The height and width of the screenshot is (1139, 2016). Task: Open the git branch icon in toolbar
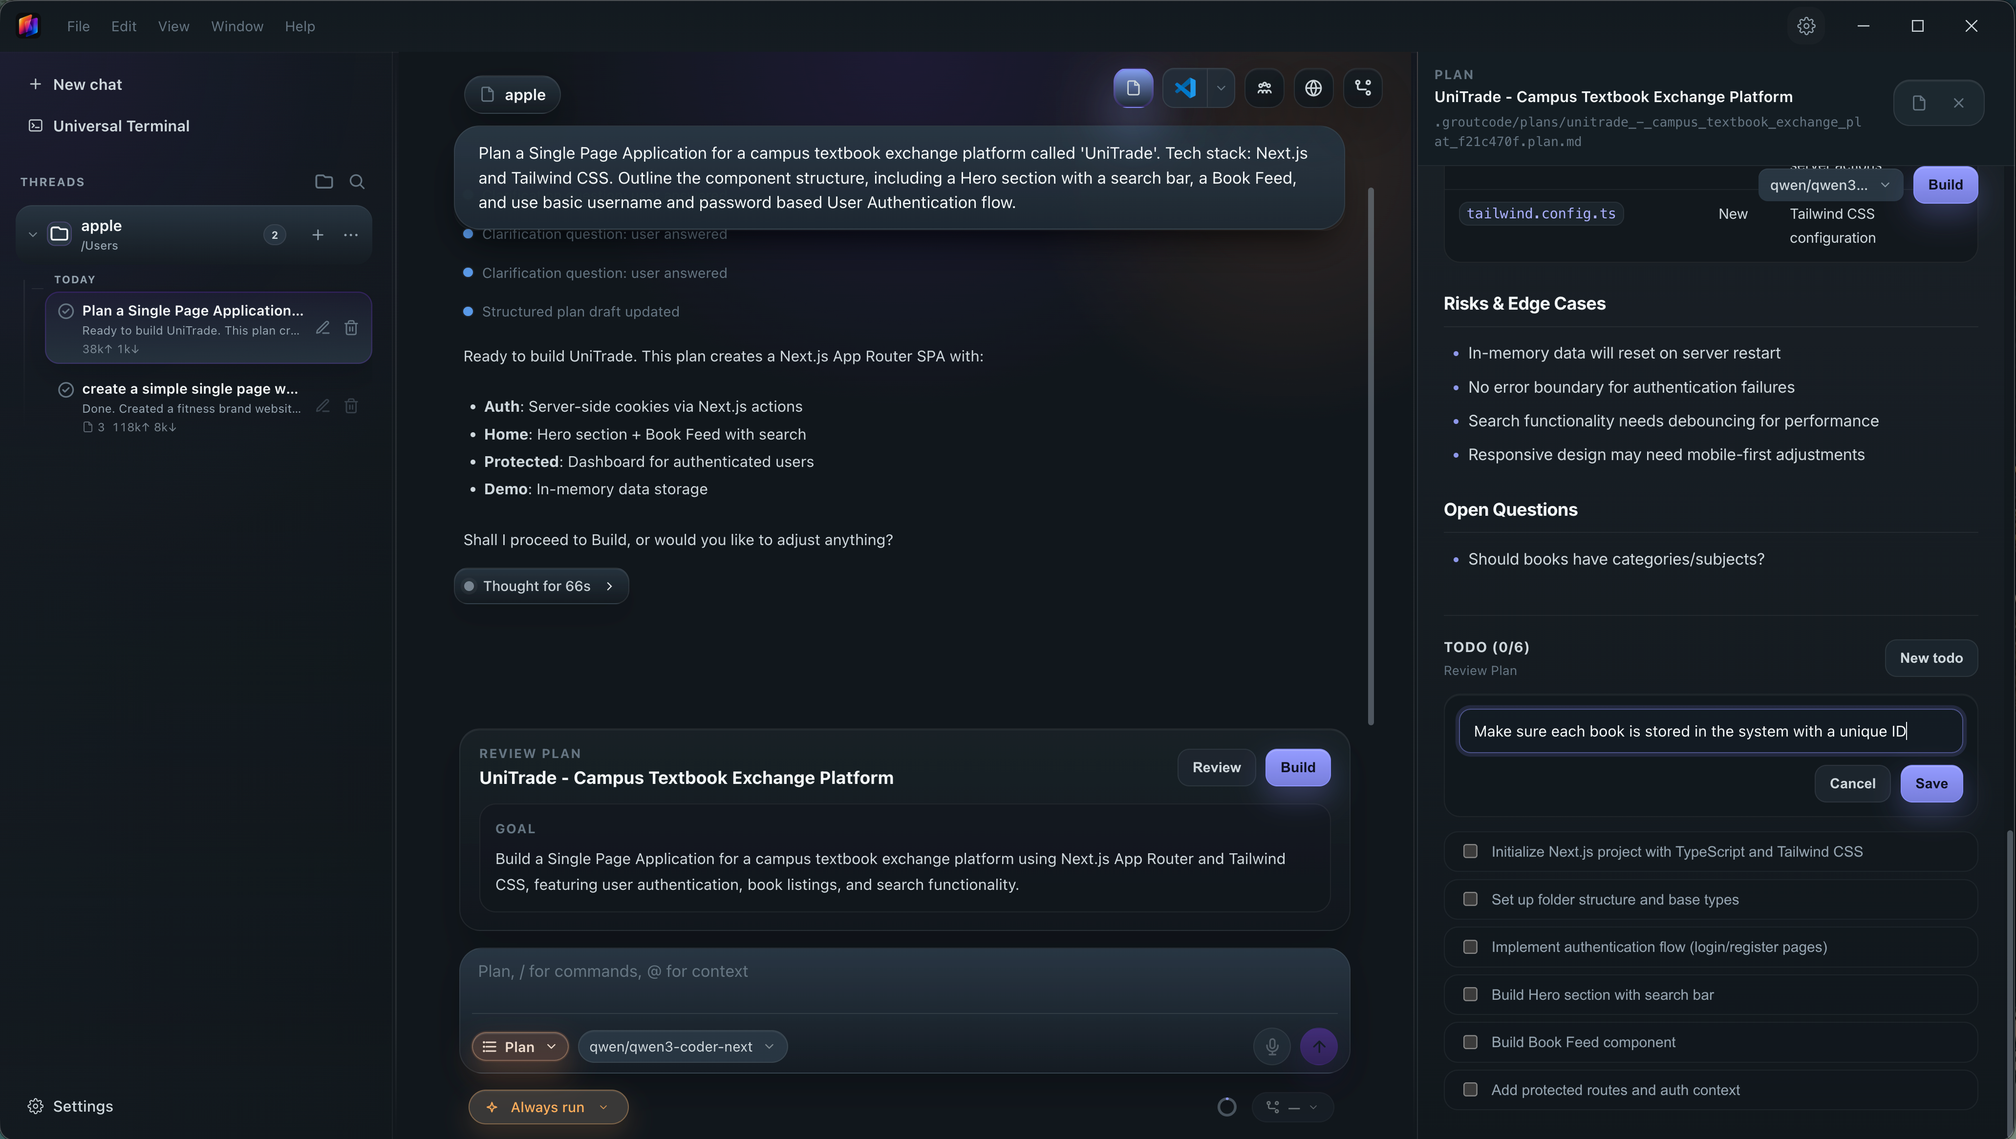[x=1363, y=87]
